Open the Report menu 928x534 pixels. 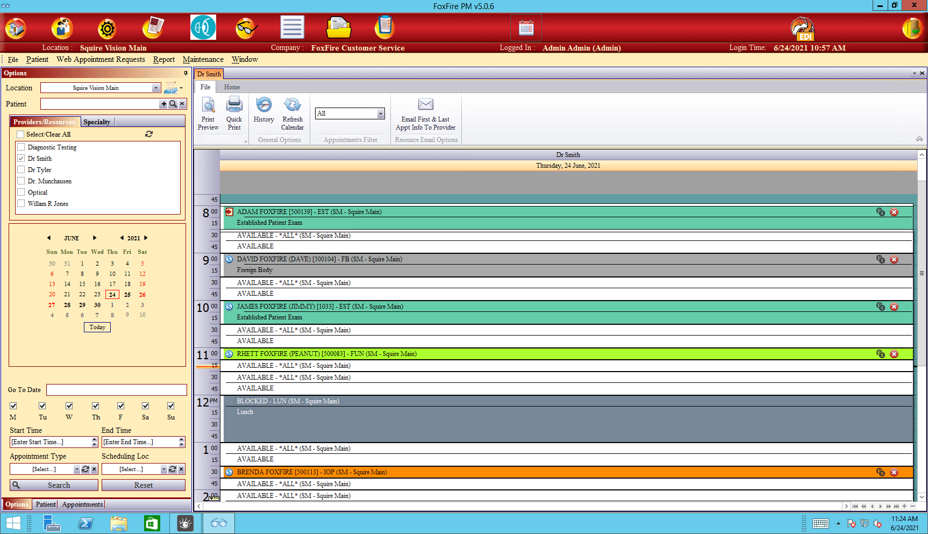click(x=163, y=60)
